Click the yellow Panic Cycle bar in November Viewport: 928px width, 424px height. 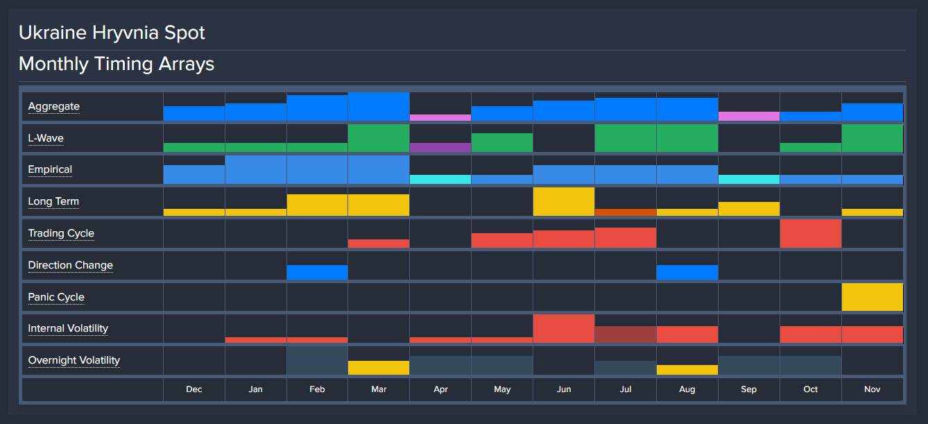point(872,297)
